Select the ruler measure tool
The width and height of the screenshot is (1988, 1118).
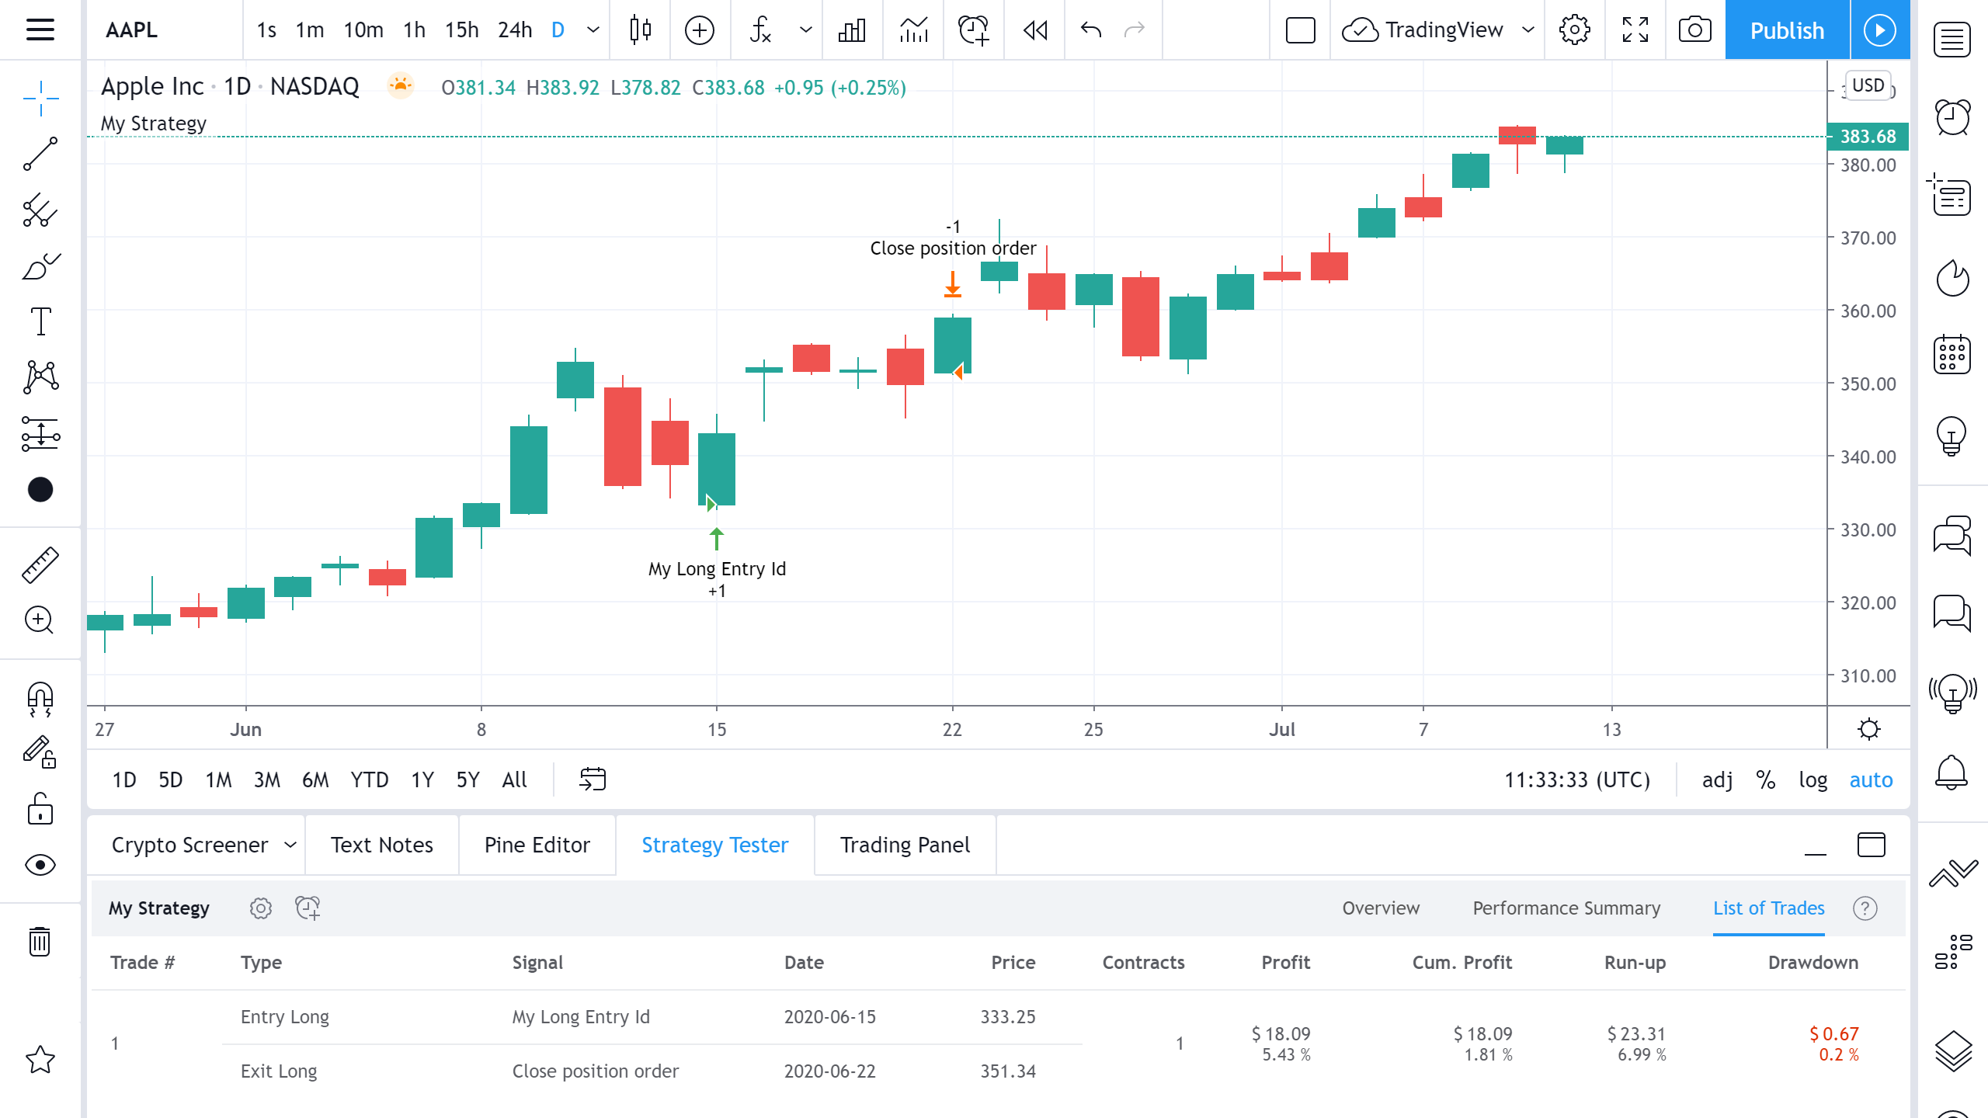tap(40, 564)
